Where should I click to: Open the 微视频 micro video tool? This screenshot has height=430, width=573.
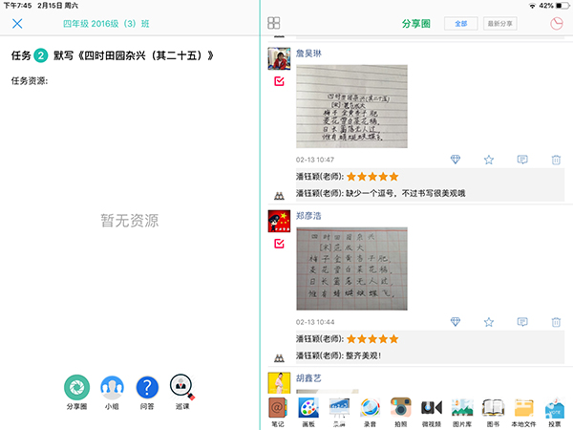pos(432,412)
